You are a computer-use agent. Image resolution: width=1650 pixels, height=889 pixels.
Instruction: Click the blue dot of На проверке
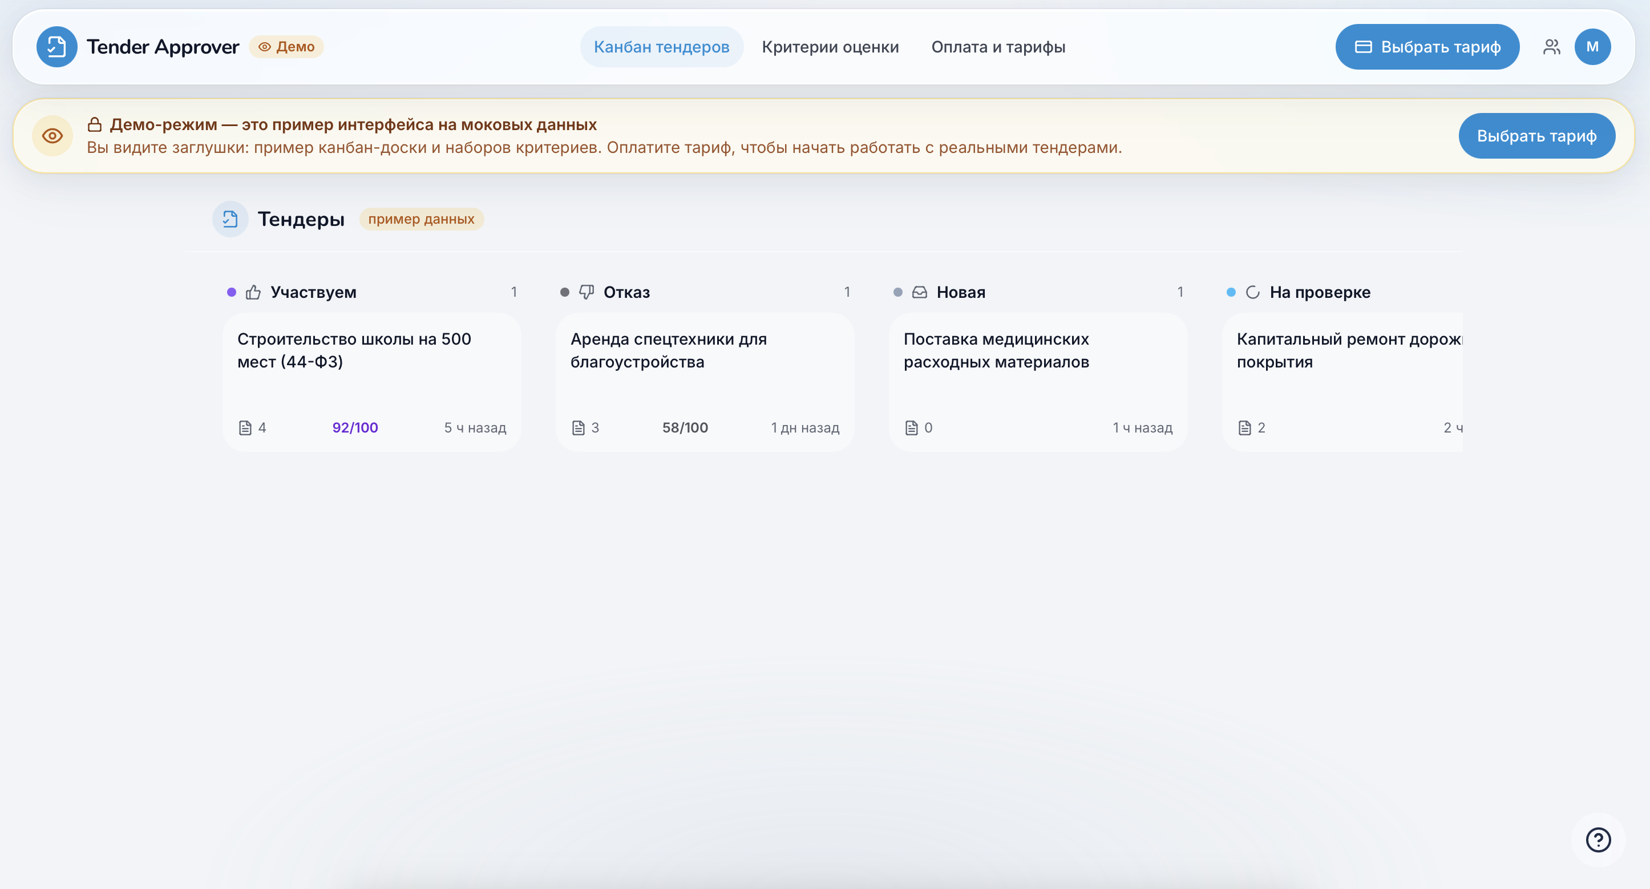pyautogui.click(x=1231, y=292)
